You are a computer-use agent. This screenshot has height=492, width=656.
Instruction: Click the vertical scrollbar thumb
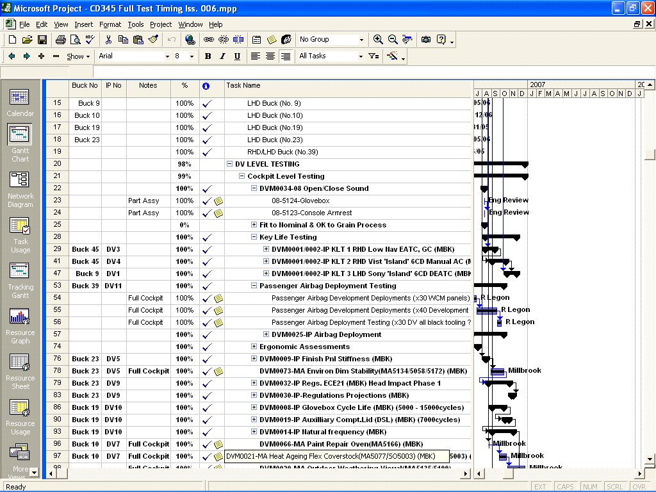[650, 155]
